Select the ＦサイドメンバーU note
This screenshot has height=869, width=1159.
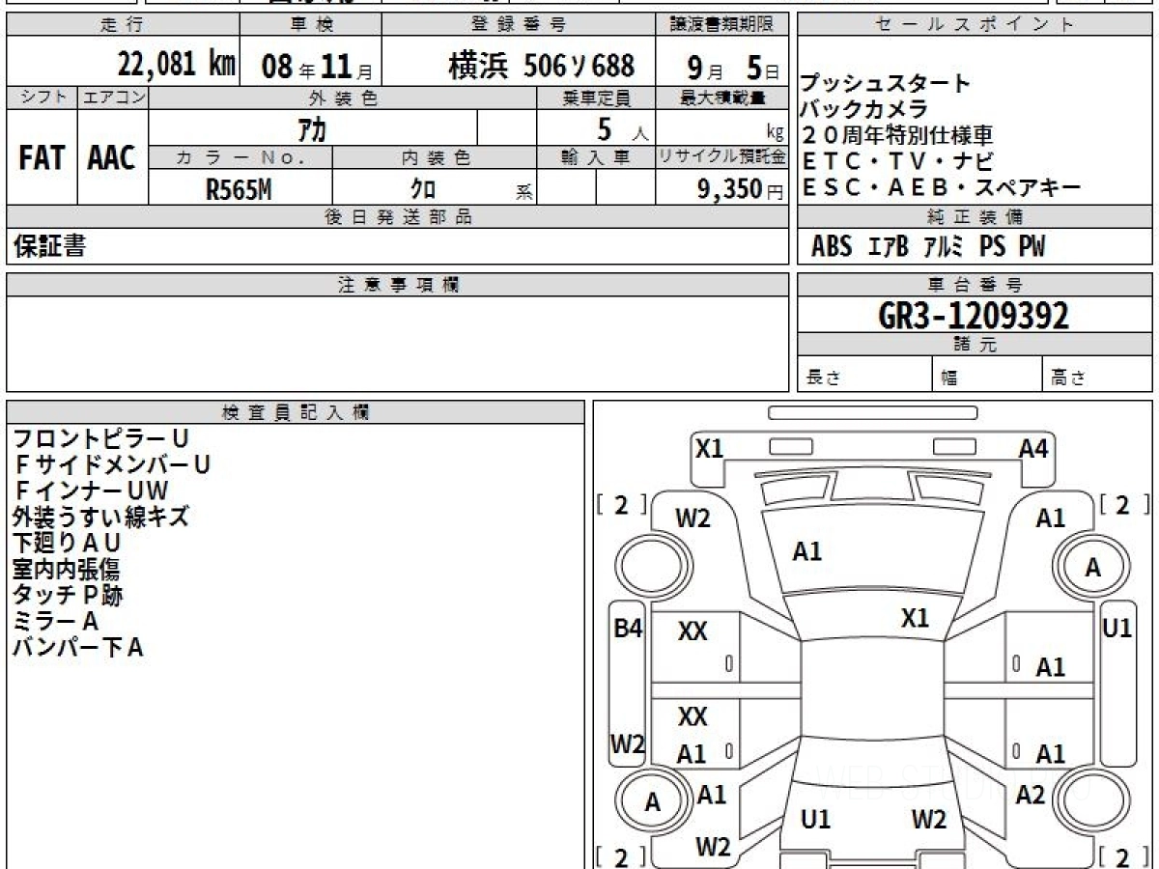[111, 465]
